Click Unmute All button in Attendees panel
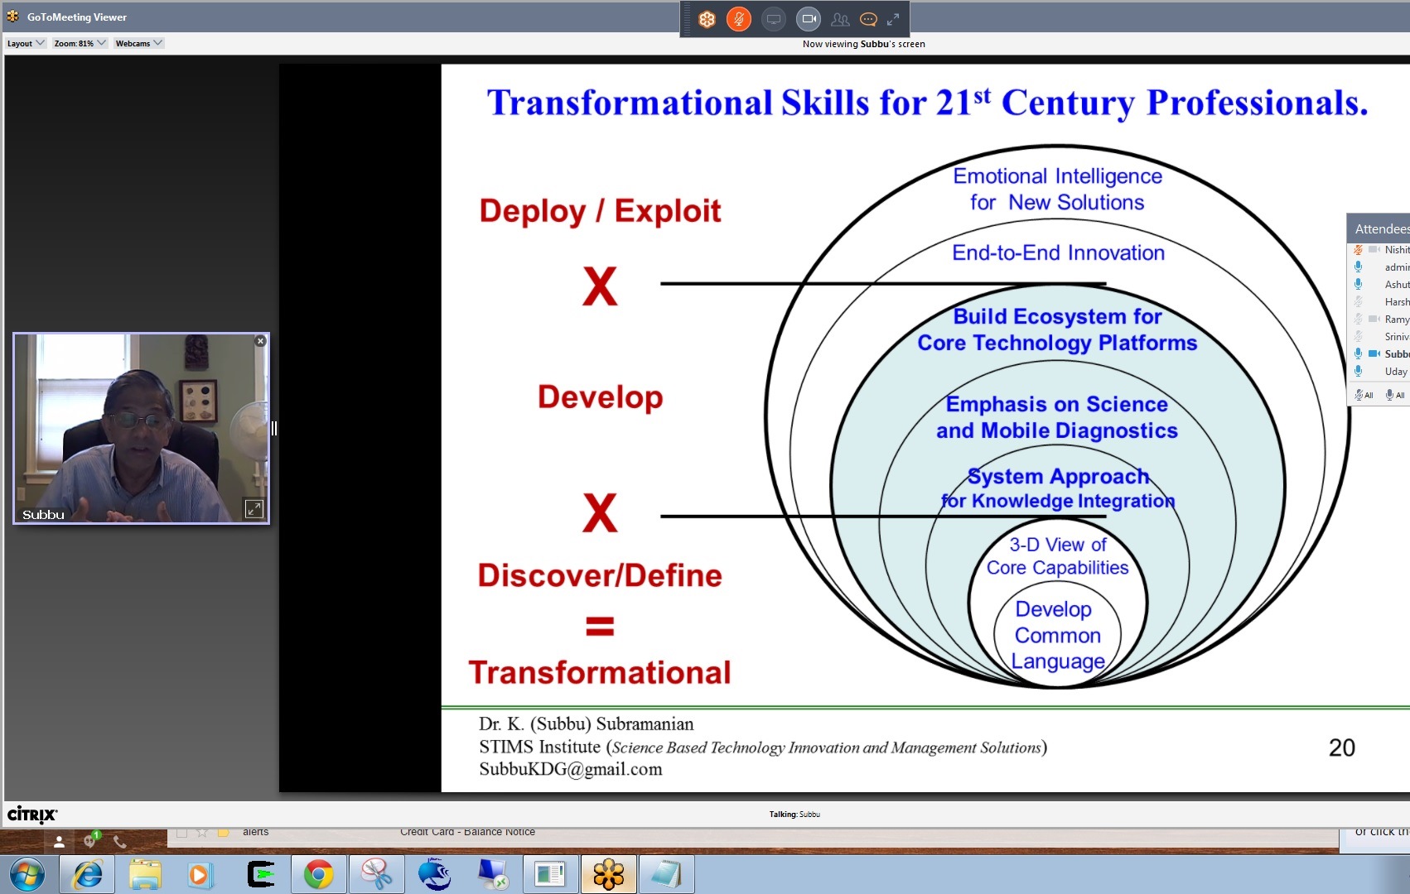Screen dimensions: 1410x894 [x=1395, y=395]
